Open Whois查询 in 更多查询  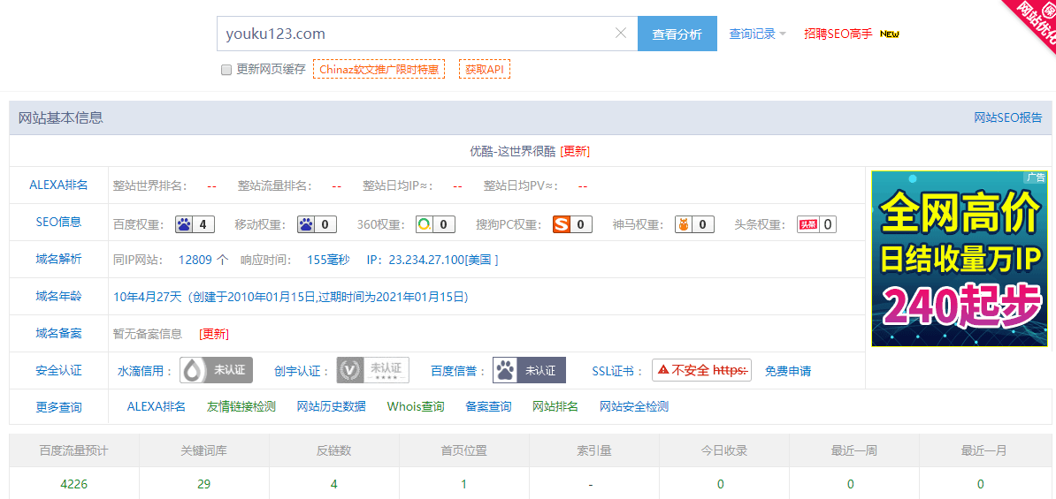pos(416,406)
